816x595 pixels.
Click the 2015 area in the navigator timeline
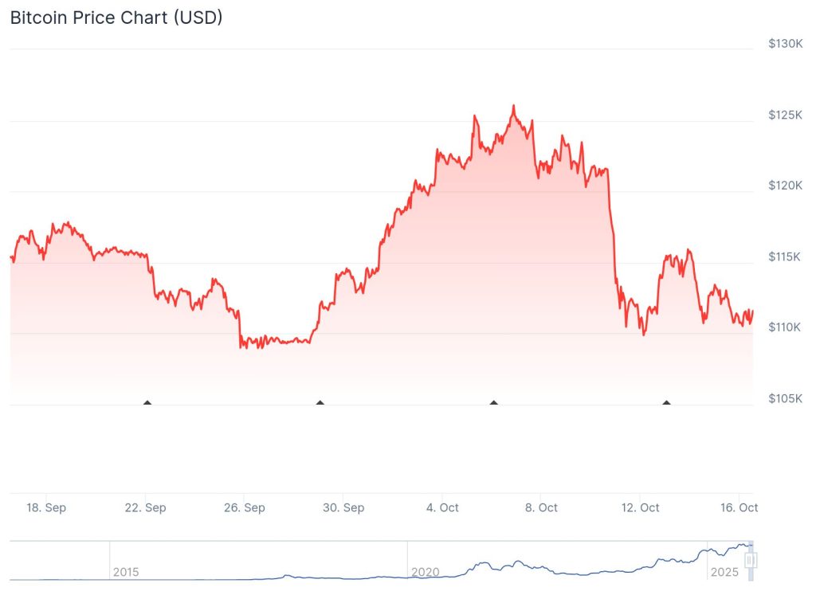(126, 572)
